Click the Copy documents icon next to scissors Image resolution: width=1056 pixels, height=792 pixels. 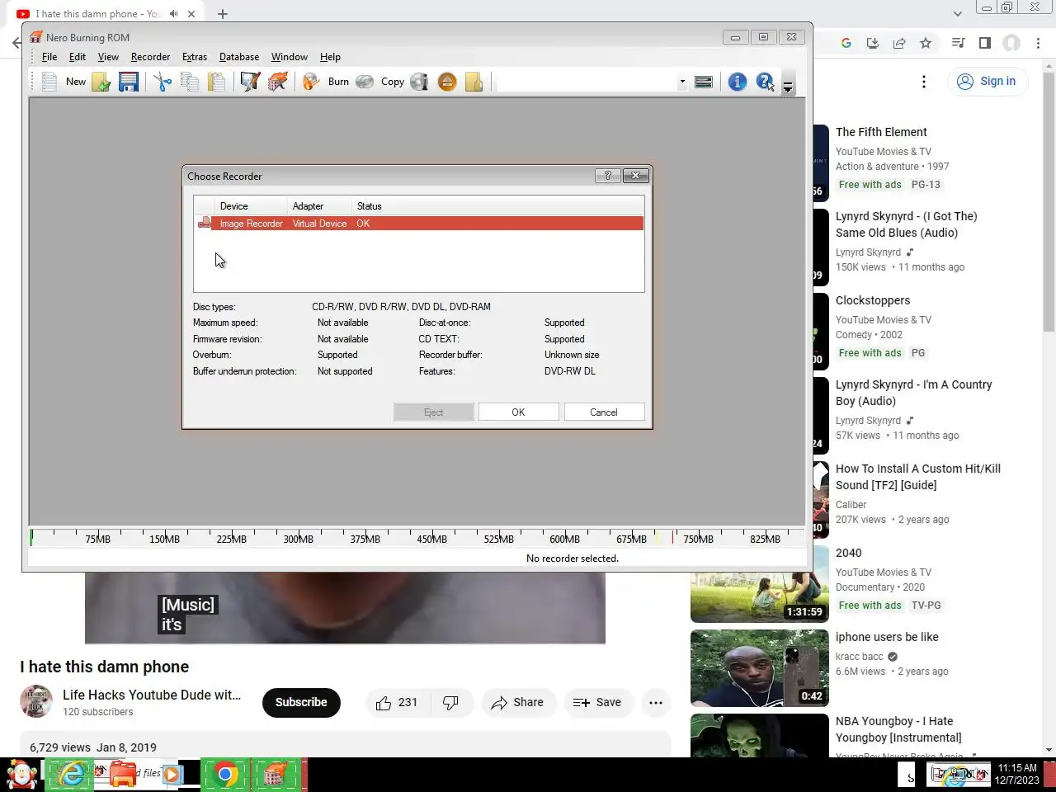click(x=190, y=82)
